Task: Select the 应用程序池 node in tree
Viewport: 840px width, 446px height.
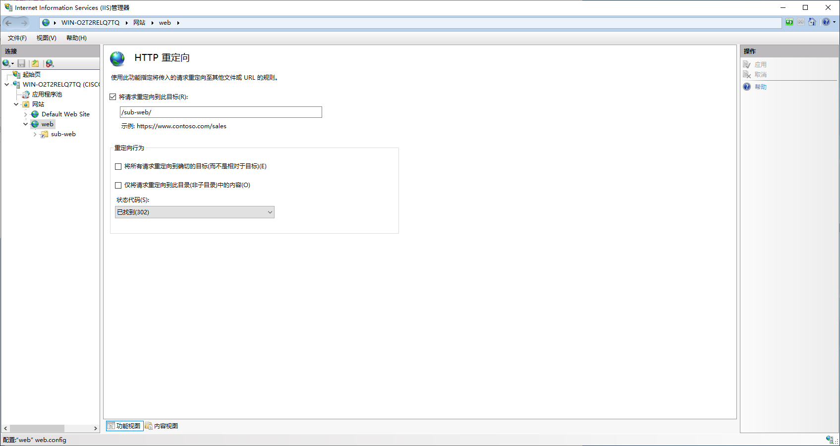Action: [x=47, y=94]
